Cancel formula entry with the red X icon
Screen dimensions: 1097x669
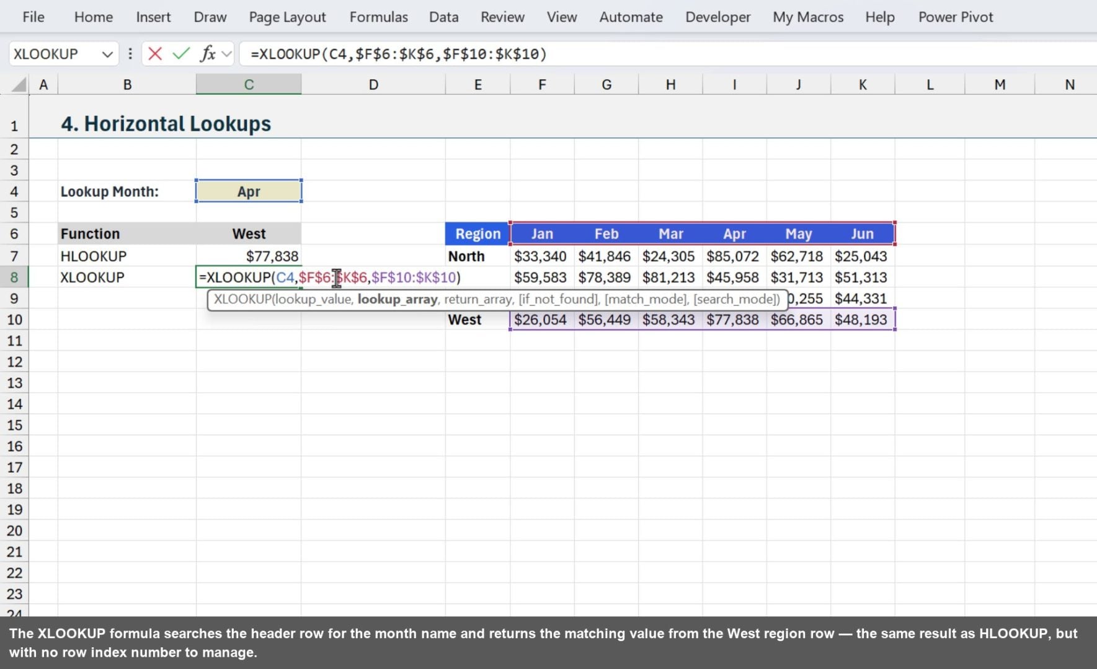click(x=154, y=54)
